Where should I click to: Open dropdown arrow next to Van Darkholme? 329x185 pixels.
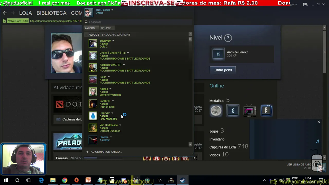(120, 125)
